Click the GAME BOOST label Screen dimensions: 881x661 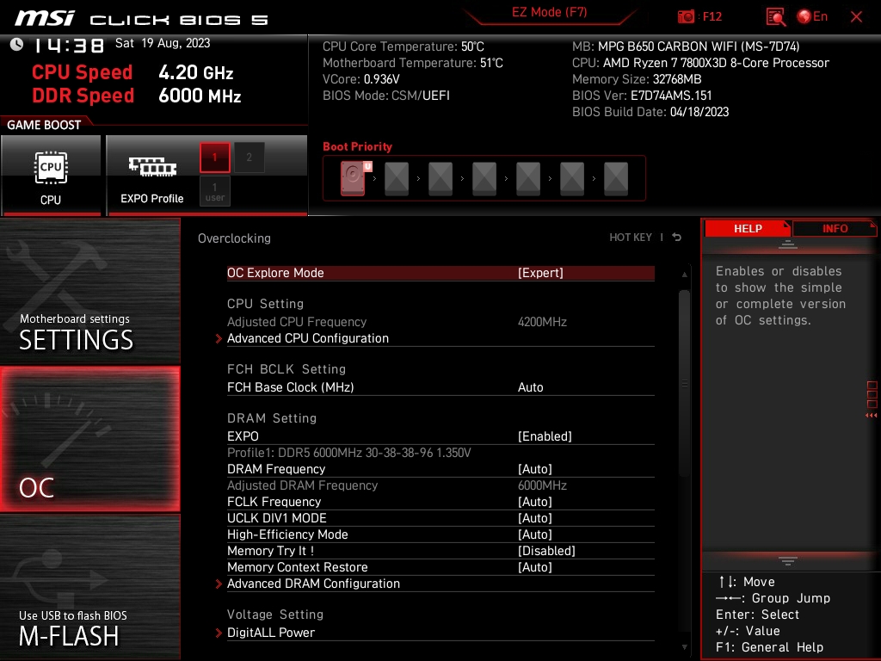coord(44,125)
